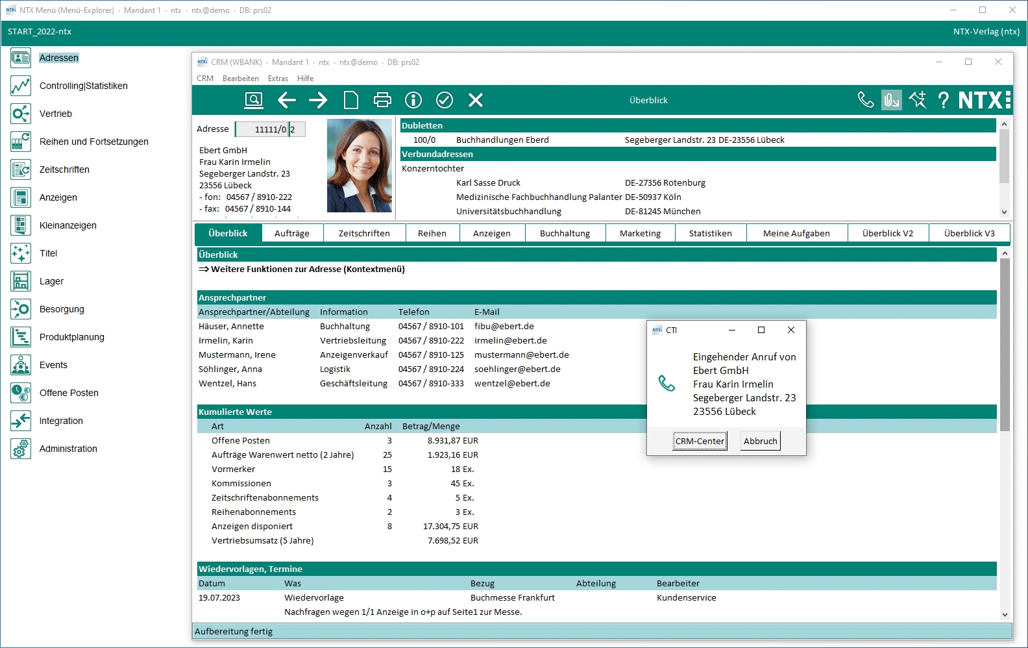Open the Vertrieb module in sidebar

tap(56, 114)
